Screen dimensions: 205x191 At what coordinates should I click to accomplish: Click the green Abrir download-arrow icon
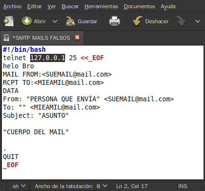[27, 21]
